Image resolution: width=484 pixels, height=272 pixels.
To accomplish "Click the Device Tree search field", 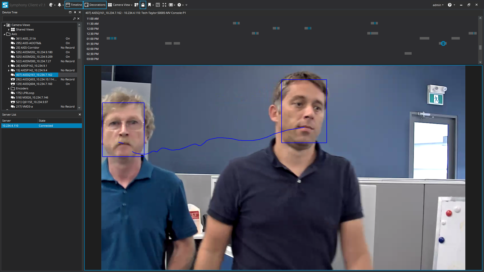I will pos(37,19).
